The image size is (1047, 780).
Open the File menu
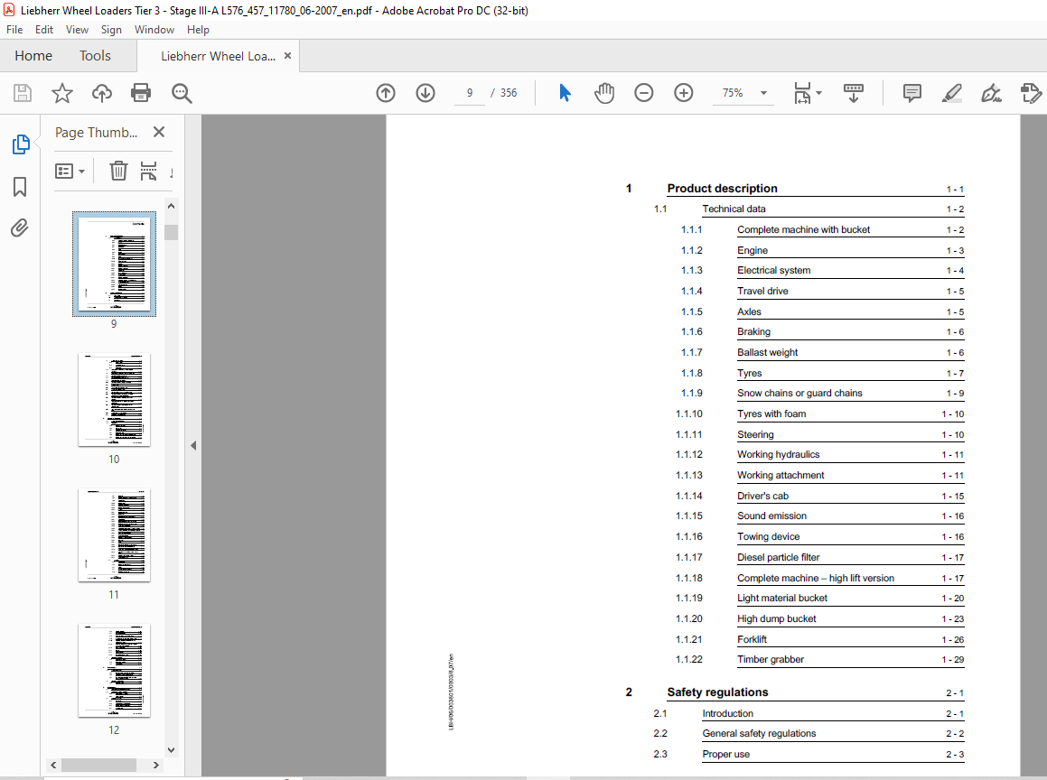(14, 30)
